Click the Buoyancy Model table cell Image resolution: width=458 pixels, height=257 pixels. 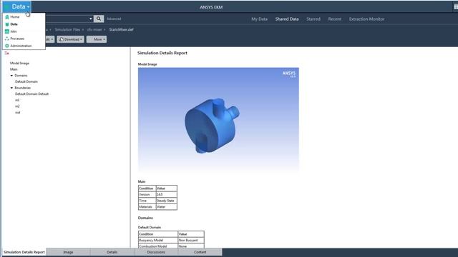158,241
